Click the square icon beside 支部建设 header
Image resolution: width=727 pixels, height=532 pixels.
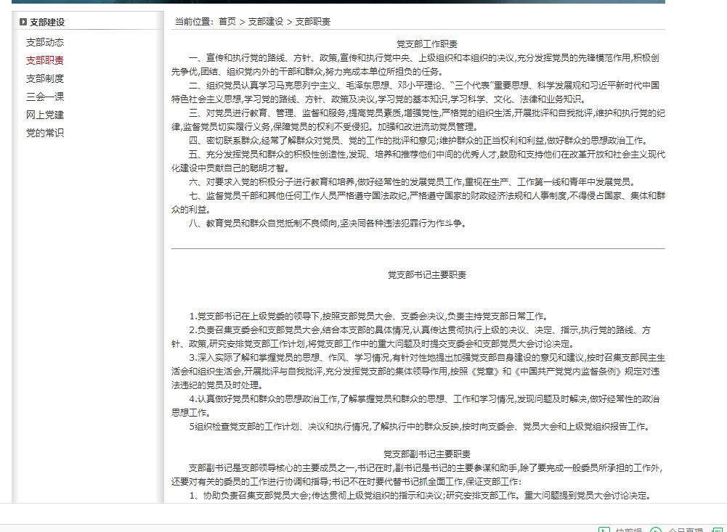(x=24, y=22)
